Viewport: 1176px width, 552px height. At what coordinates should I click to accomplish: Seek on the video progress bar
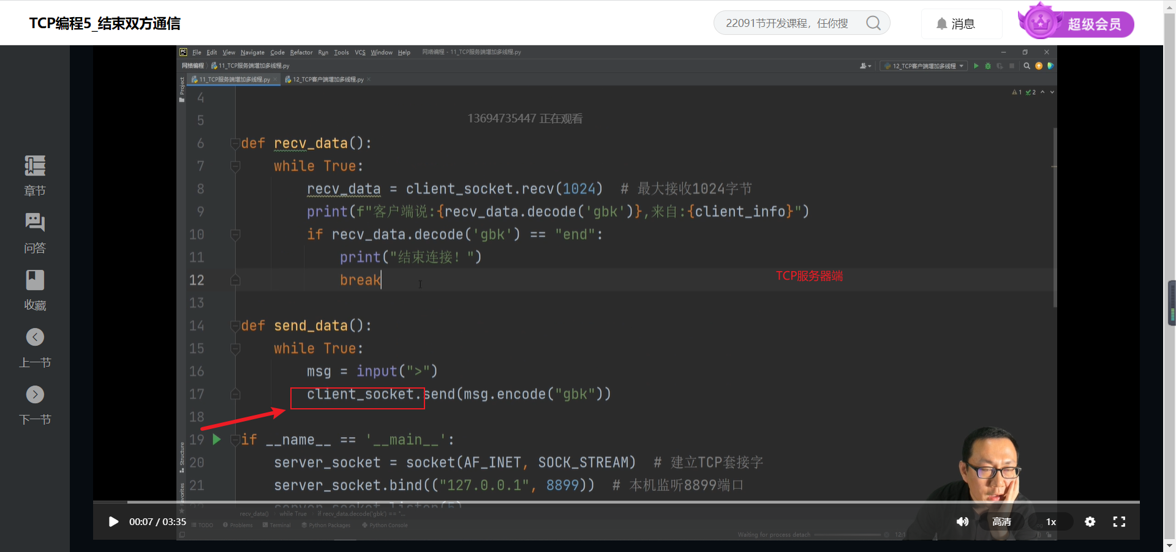[616, 502]
